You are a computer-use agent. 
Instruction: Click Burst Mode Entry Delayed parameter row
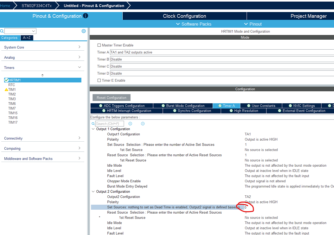212,186
